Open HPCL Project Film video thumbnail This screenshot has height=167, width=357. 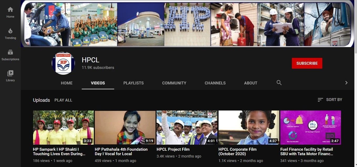coord(187,128)
